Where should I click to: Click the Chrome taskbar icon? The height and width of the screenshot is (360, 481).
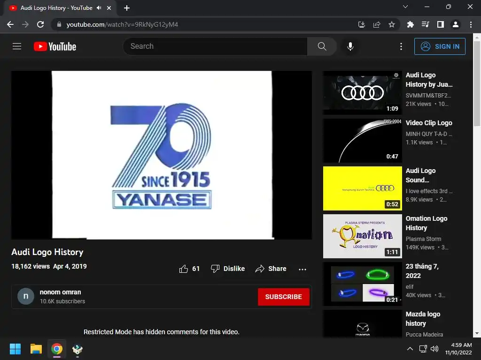click(x=57, y=349)
